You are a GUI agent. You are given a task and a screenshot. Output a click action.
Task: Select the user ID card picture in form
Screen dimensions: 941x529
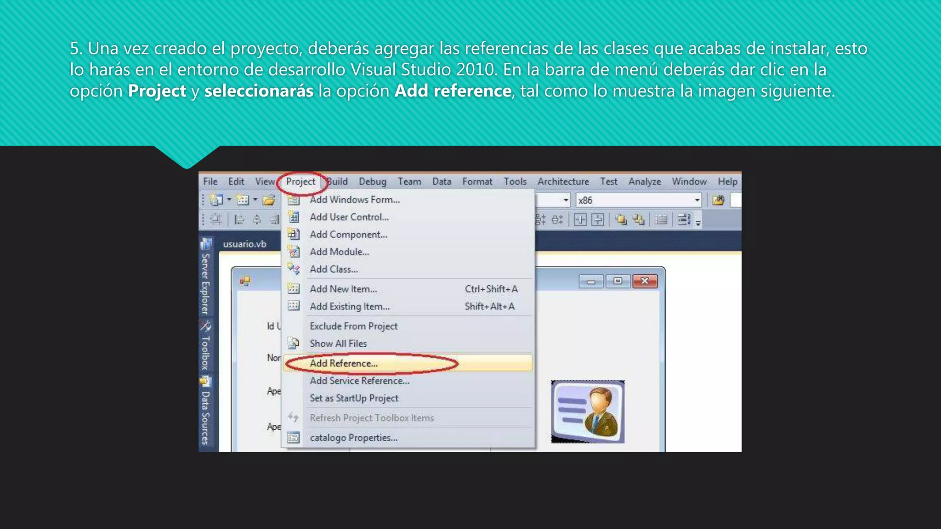tap(588, 411)
